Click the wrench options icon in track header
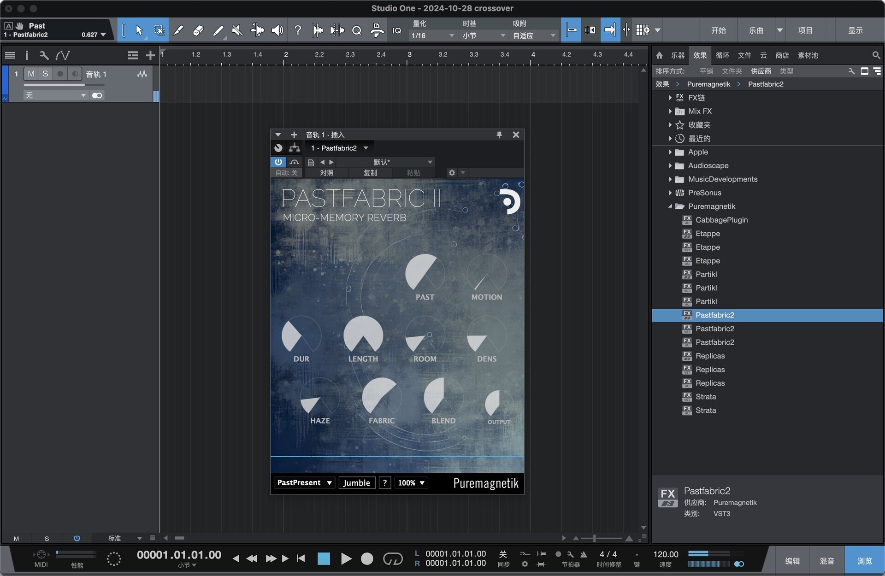The height and width of the screenshot is (576, 885). point(44,55)
